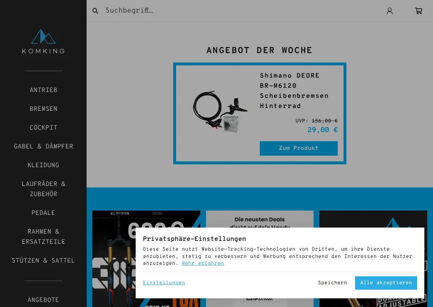The height and width of the screenshot is (307, 433).
Task: Click the Alle akzeptieren button
Action: (x=386, y=283)
